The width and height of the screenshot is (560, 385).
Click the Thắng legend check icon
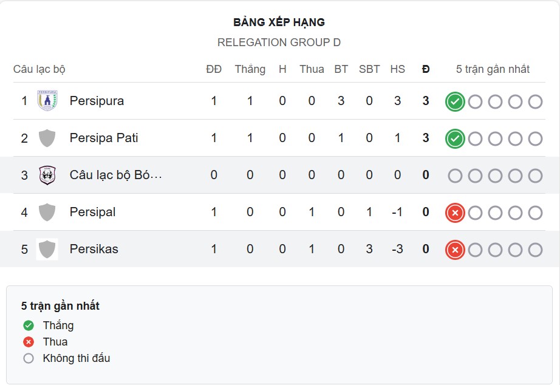point(27,325)
